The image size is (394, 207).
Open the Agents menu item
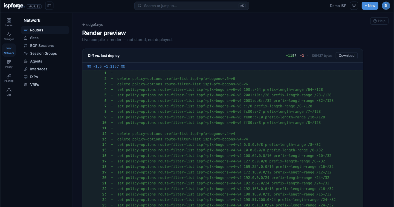click(x=45, y=61)
